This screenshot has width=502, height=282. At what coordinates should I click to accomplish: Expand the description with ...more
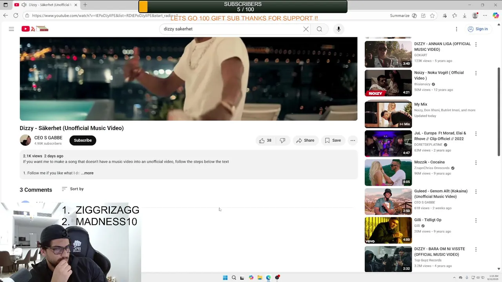[x=87, y=173]
